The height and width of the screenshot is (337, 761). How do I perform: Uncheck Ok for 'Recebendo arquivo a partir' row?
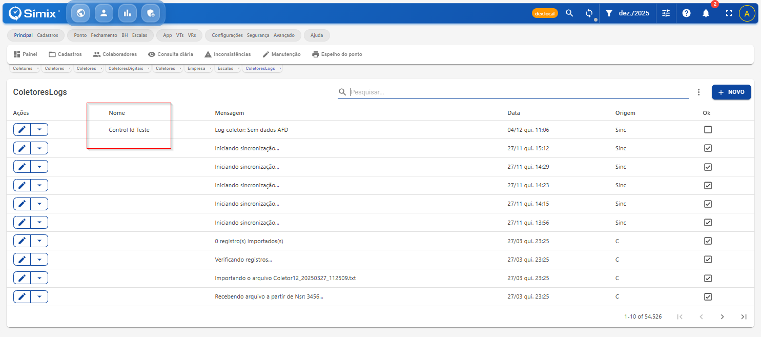pos(708,296)
